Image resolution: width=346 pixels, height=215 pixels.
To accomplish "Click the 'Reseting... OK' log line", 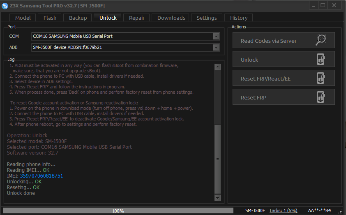I will click(x=23, y=187).
